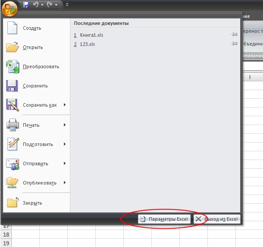
Task: Choose the Создать menu label
Action: coord(32,28)
